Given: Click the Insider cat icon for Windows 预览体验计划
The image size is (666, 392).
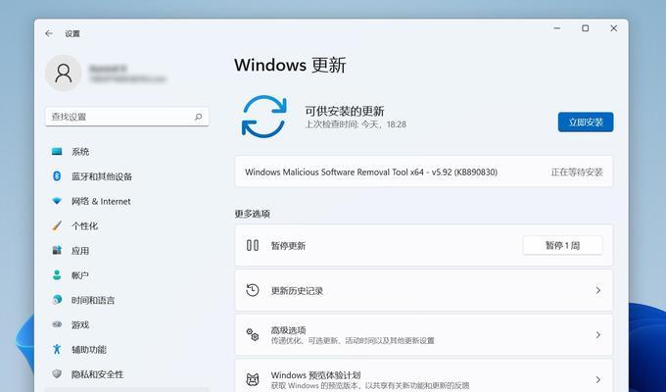Looking at the screenshot, I should click(x=253, y=379).
